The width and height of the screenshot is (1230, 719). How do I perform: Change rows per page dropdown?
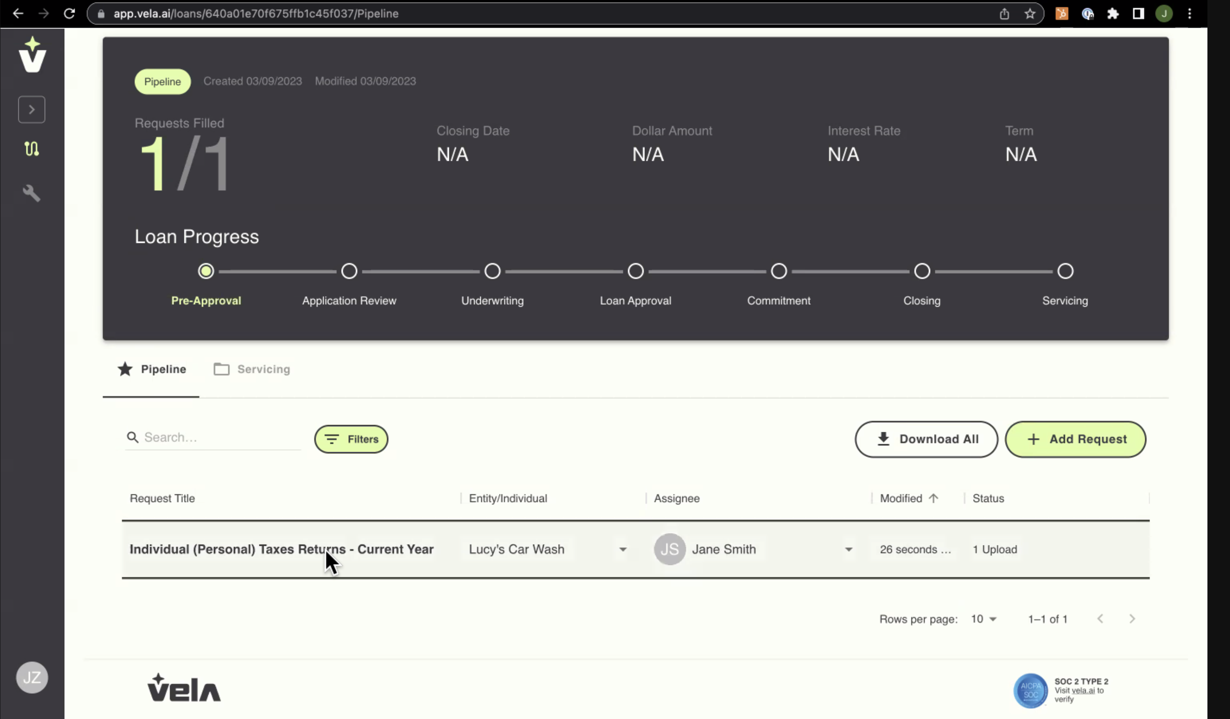tap(983, 619)
